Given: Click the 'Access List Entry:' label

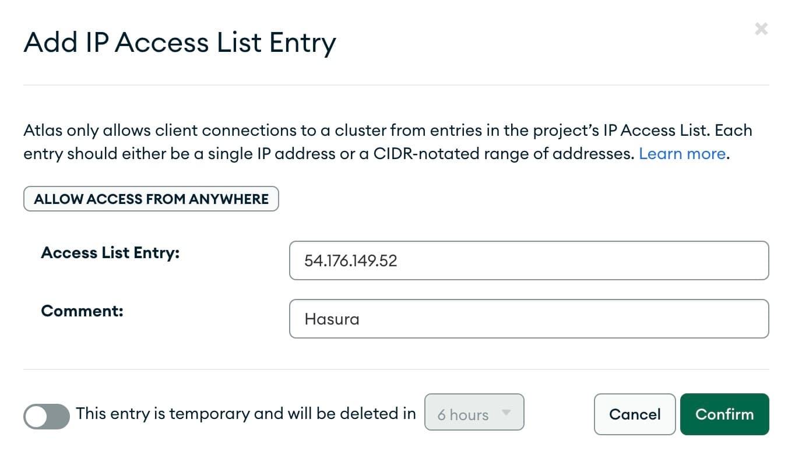Looking at the screenshot, I should tap(110, 253).
